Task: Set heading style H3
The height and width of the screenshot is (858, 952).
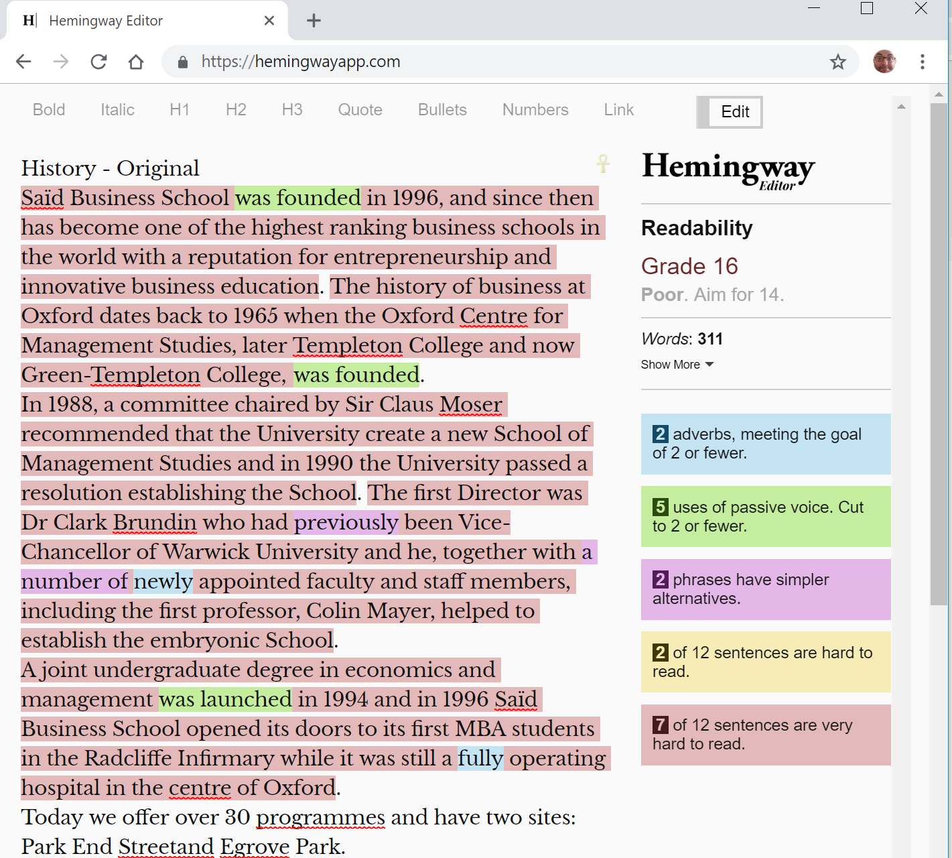Action: click(292, 110)
